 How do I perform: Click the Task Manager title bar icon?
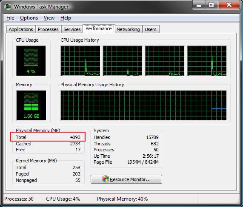[x=8, y=7]
